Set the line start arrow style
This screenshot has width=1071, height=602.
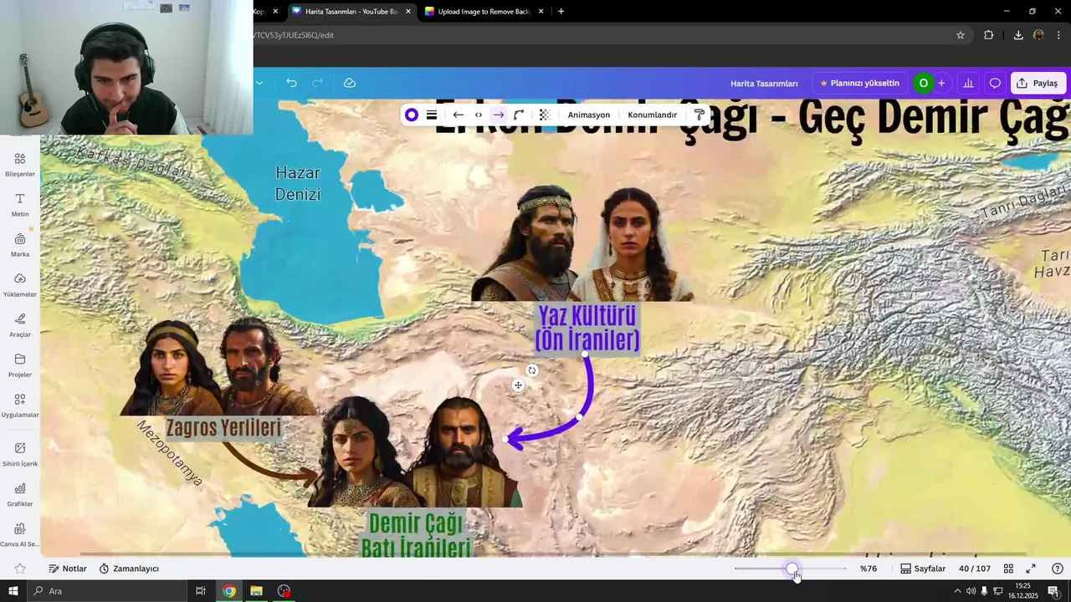(459, 115)
